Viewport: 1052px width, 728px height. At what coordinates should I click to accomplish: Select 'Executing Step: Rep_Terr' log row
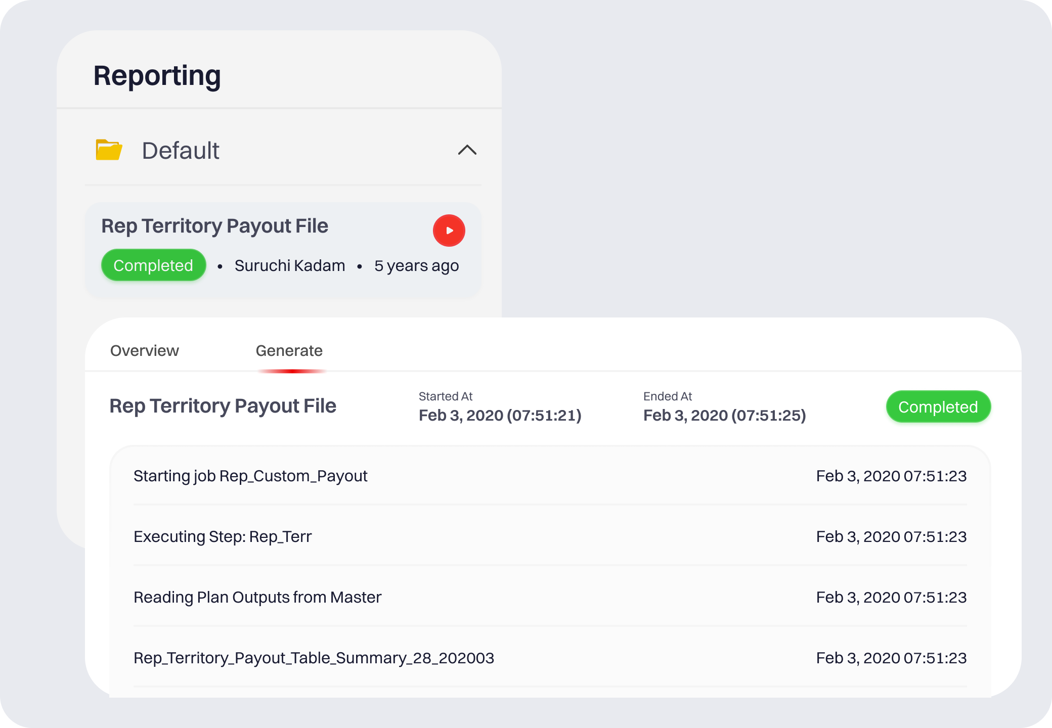(x=223, y=536)
